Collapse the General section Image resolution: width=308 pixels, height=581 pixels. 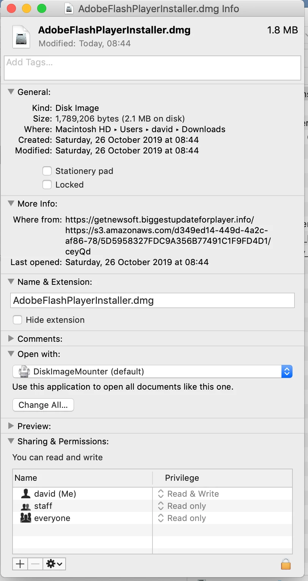tap(11, 92)
